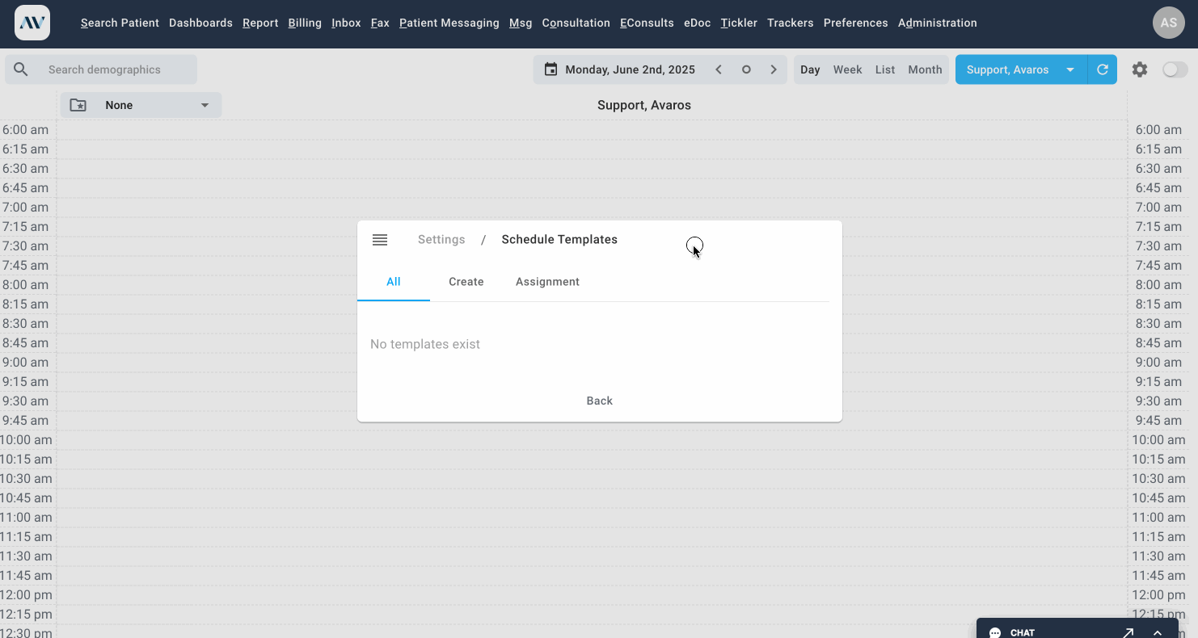
Task: Select the List view
Action: tap(885, 69)
